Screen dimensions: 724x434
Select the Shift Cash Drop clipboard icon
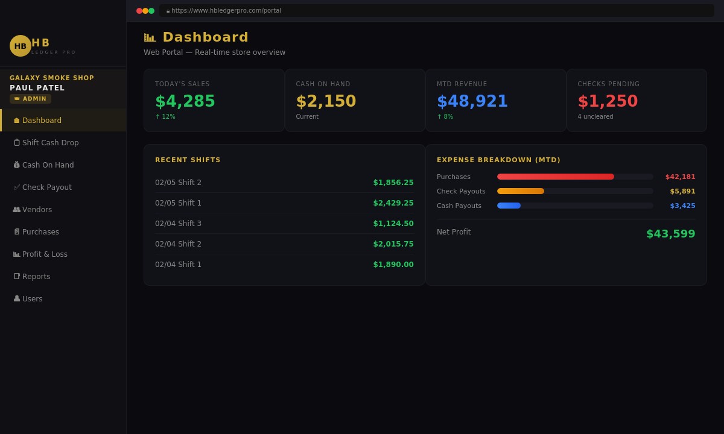pyautogui.click(x=17, y=142)
